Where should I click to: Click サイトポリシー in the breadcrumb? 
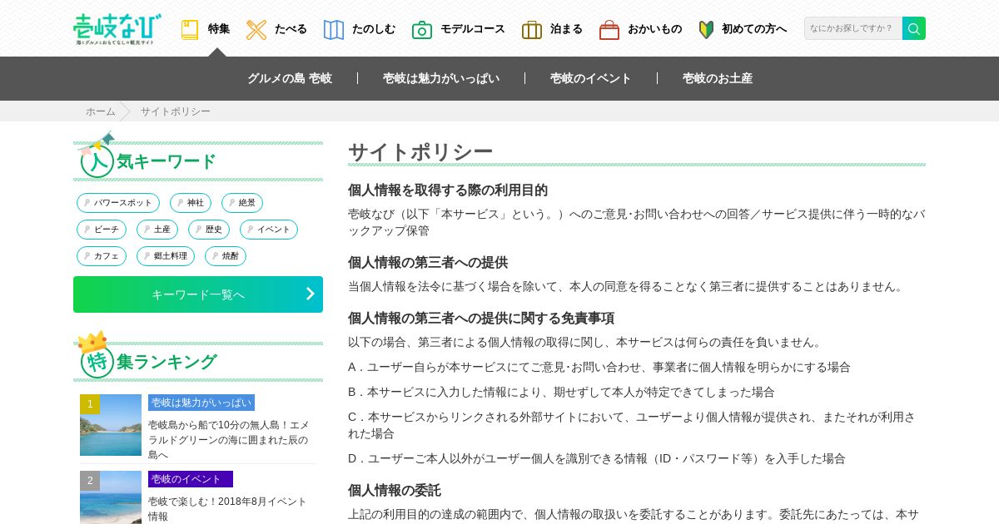[176, 111]
